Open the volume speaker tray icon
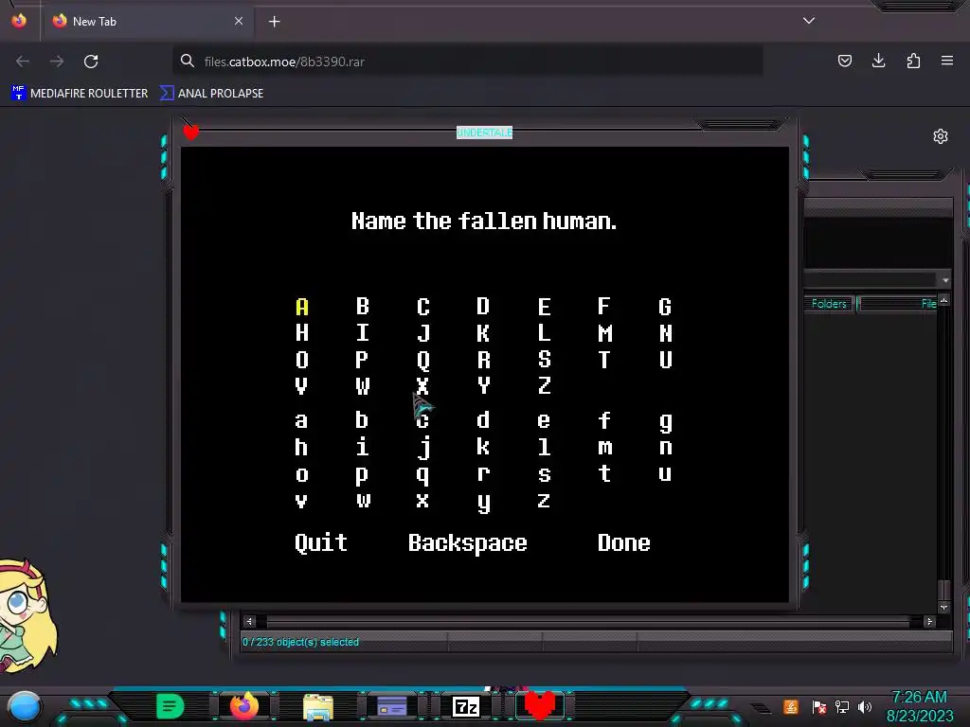The height and width of the screenshot is (727, 970). coord(865,706)
